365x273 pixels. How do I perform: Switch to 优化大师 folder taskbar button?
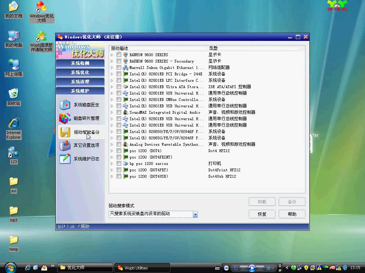(x=85, y=268)
